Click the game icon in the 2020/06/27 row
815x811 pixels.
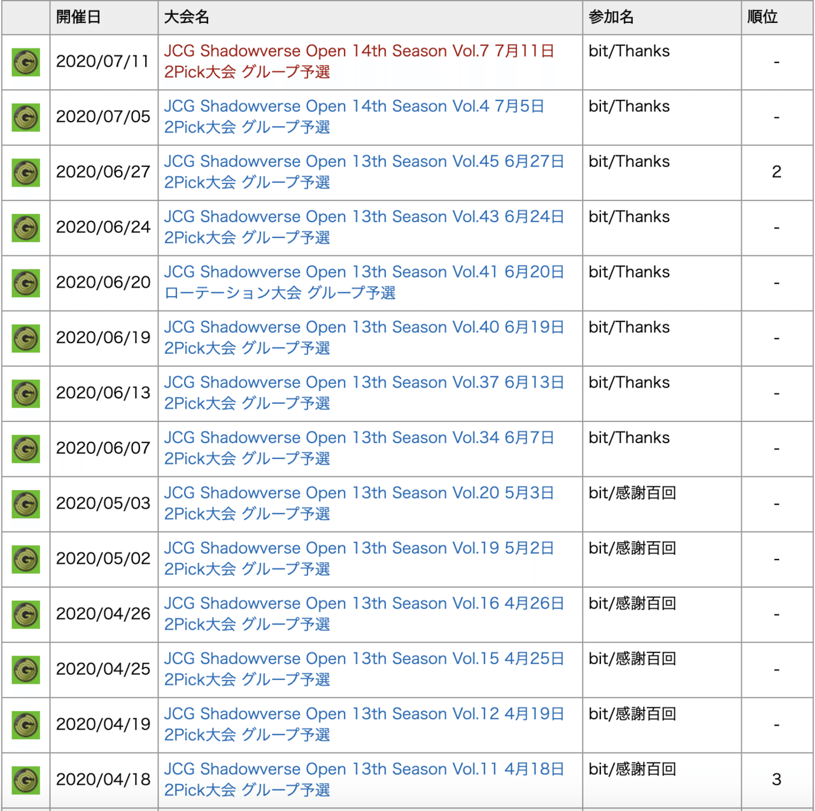[x=26, y=173]
